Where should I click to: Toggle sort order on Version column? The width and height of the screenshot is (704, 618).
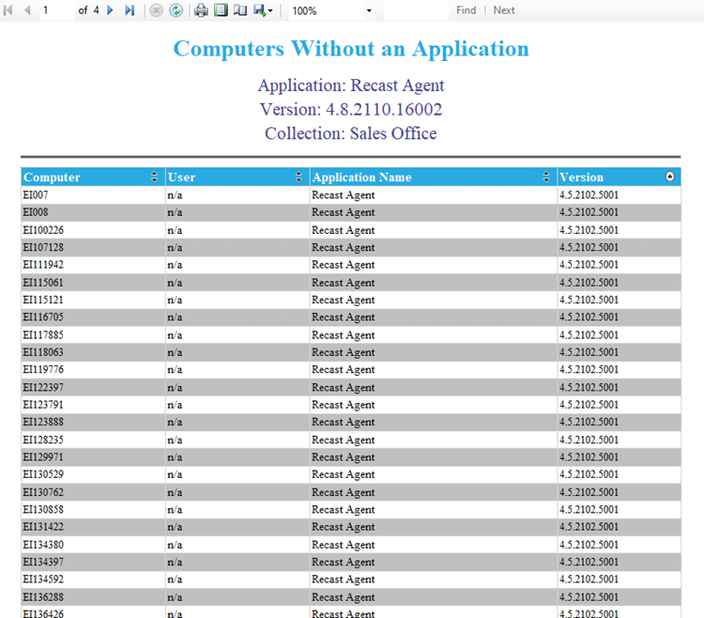click(670, 177)
